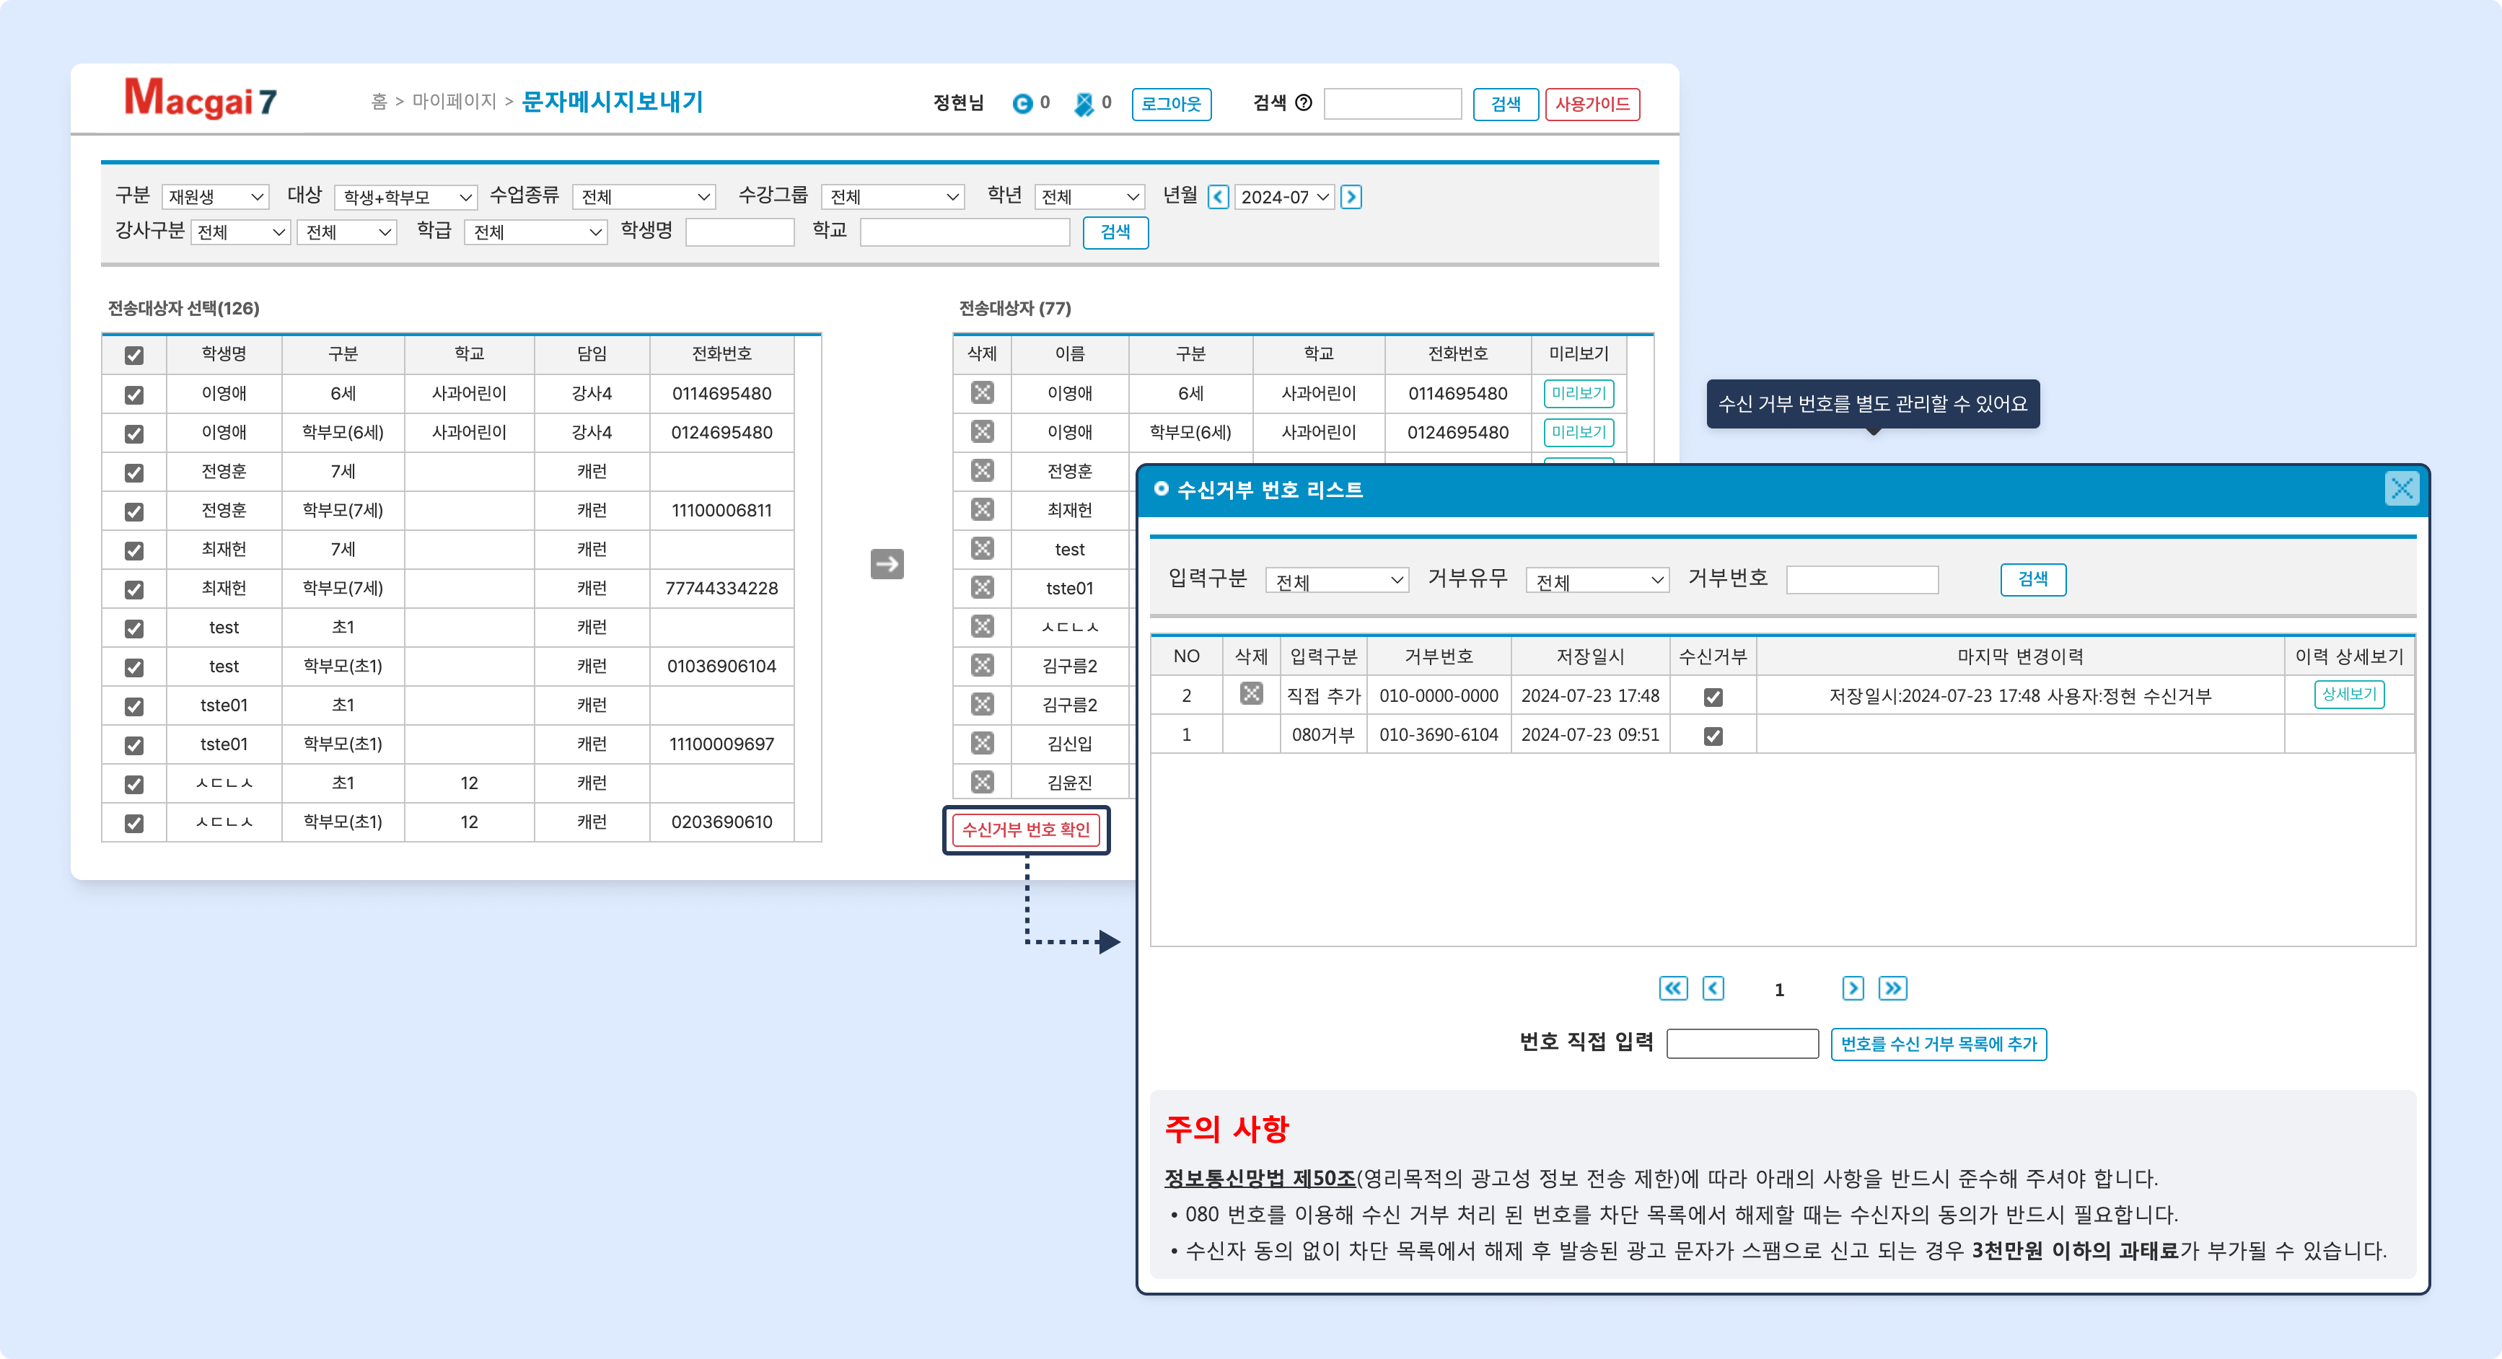Click the search help question icon
Screen dimensions: 2502x1359
tap(1304, 103)
